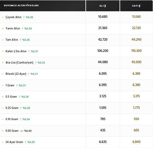Click the green up arrow beside Çeyrek Altın

click(24, 17)
